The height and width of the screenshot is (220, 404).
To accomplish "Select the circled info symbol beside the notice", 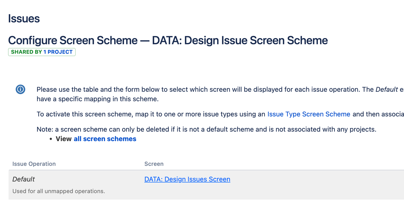I will tap(20, 89).
